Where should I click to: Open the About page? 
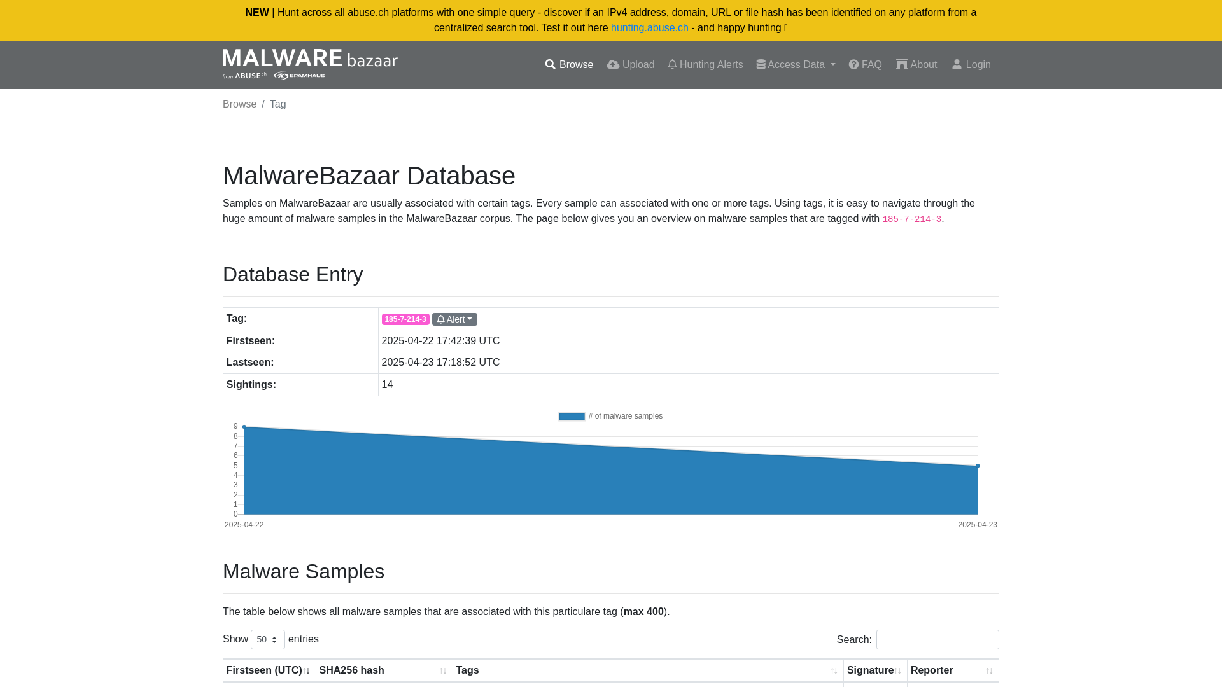(x=916, y=65)
